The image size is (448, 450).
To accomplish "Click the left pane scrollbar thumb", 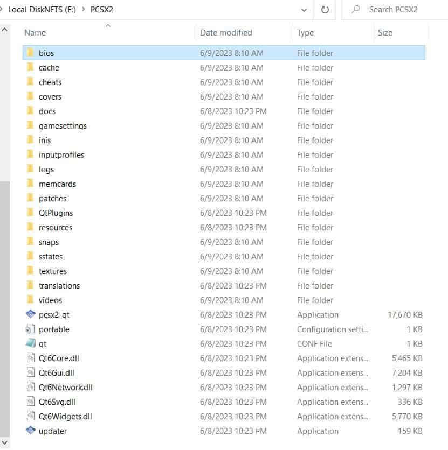I will click(x=5, y=309).
